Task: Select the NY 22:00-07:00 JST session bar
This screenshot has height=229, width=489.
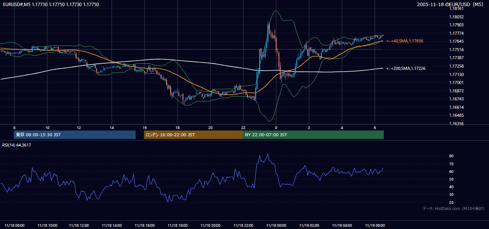Action: pos(313,135)
